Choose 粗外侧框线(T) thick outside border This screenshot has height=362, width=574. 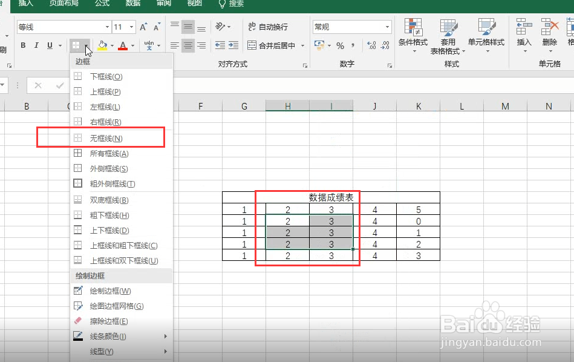[x=121, y=183]
